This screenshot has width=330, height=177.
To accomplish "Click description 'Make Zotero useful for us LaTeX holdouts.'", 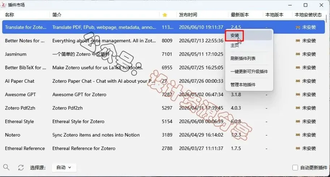I will (98, 68).
